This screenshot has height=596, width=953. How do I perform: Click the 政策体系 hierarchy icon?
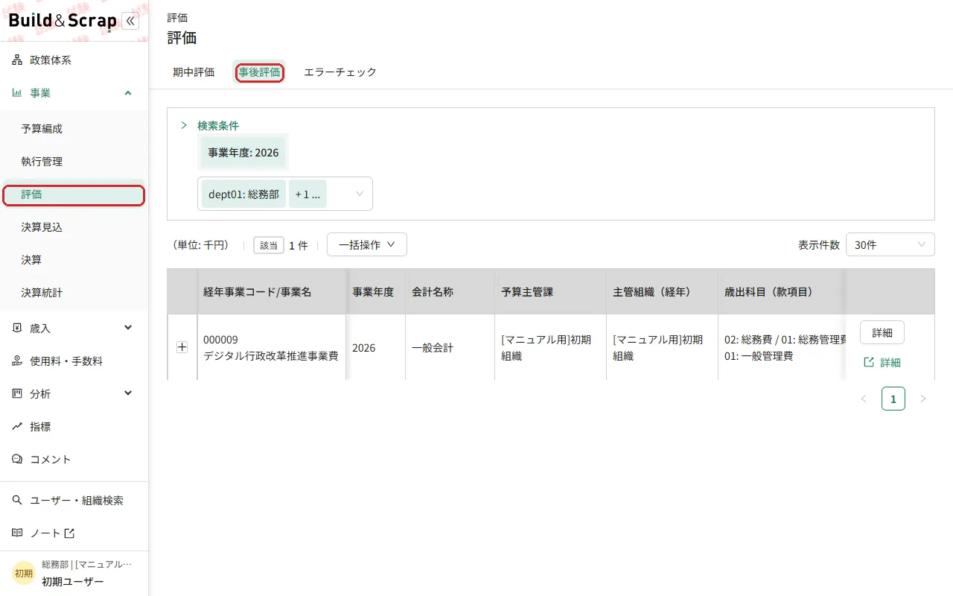(x=17, y=60)
